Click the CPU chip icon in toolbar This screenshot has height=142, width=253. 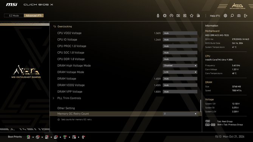coord(165,15)
